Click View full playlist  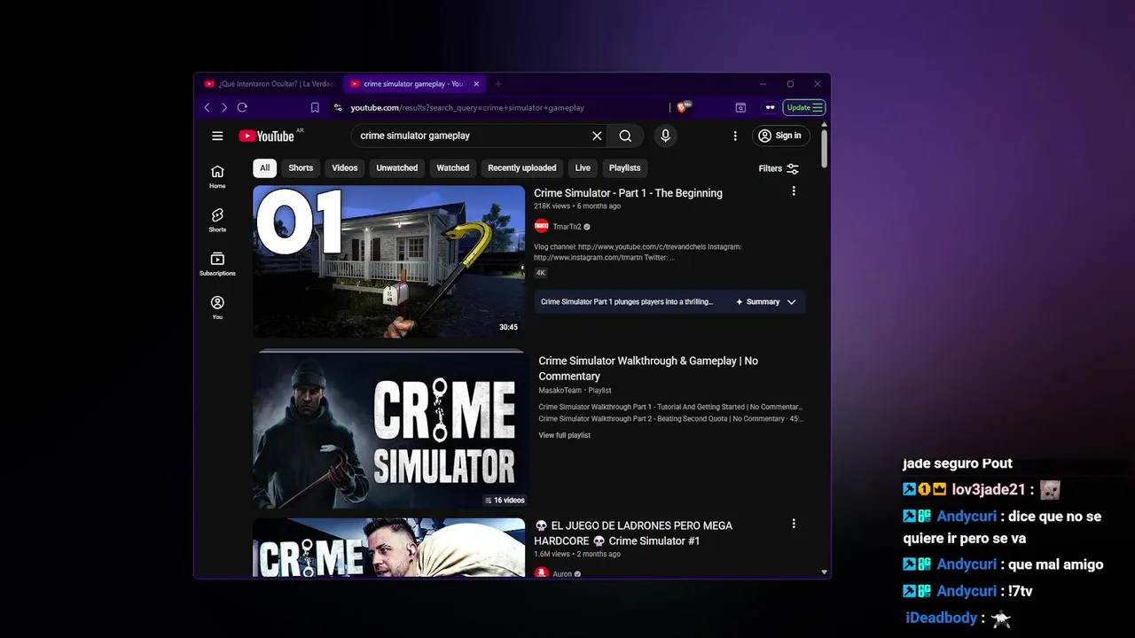coord(564,435)
